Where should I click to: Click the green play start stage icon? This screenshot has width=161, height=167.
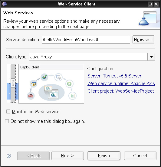pos(69,84)
